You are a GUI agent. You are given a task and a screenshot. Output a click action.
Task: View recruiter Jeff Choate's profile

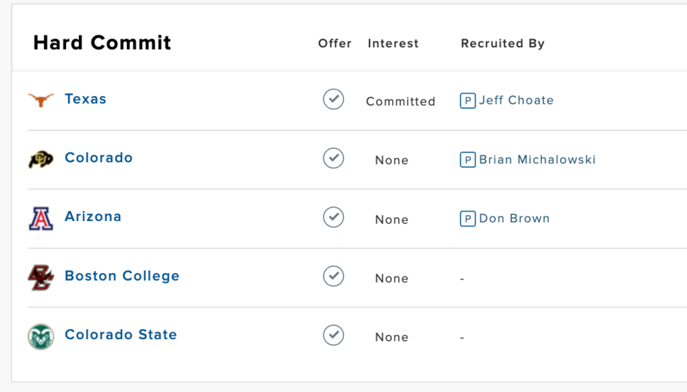pos(516,100)
